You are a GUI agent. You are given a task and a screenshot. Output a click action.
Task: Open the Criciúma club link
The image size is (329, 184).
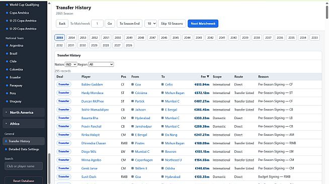click(x=141, y=93)
